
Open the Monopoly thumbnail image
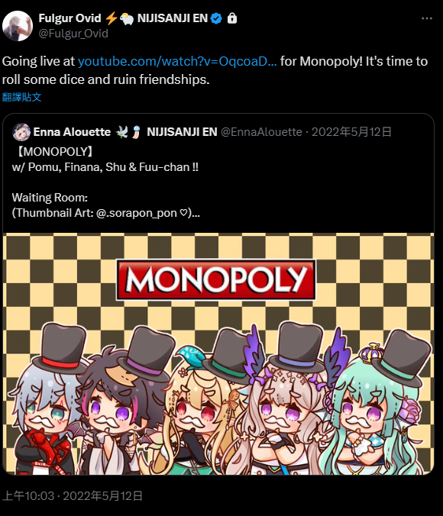pos(218,353)
